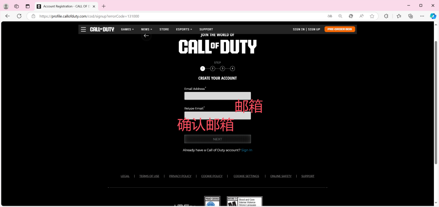Open the SUPPORT footer link
This screenshot has height=207, width=439.
tap(308, 176)
